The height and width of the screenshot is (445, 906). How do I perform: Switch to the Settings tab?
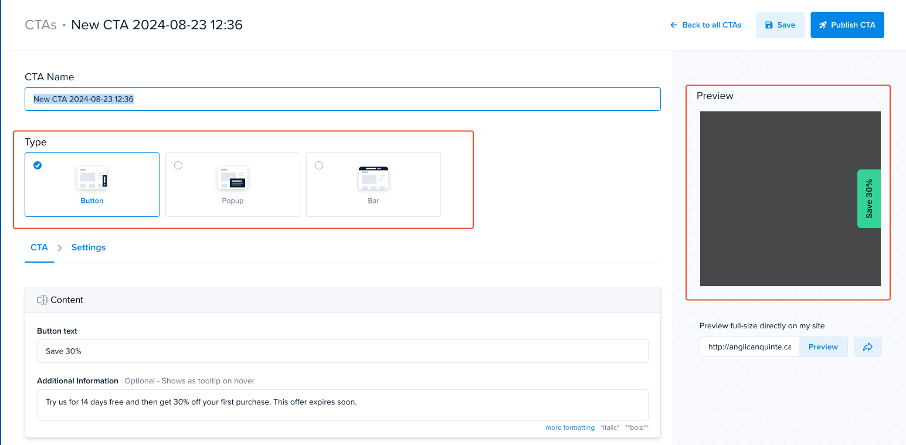[89, 247]
